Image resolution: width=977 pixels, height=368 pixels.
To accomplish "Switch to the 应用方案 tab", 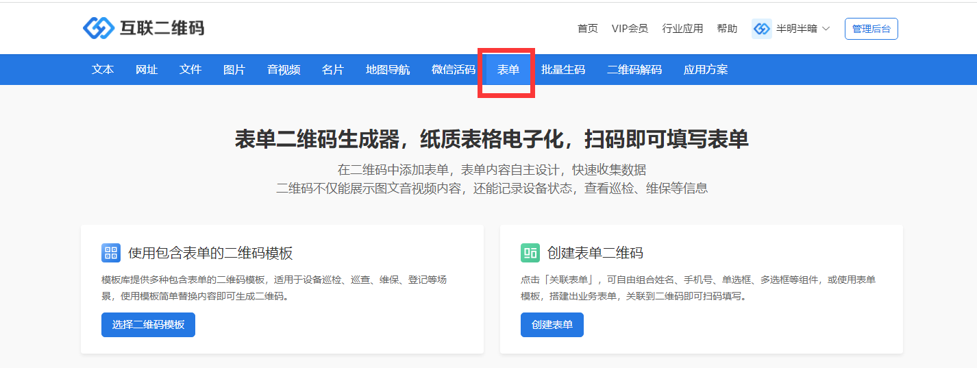I will [706, 69].
